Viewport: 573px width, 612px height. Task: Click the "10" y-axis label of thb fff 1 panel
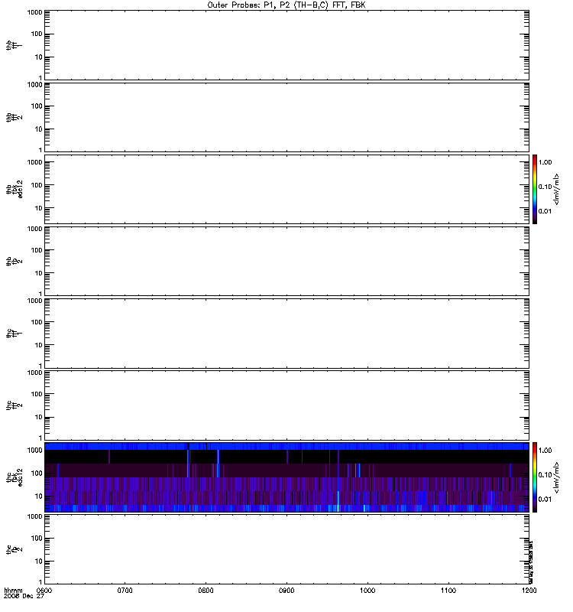pos(39,57)
